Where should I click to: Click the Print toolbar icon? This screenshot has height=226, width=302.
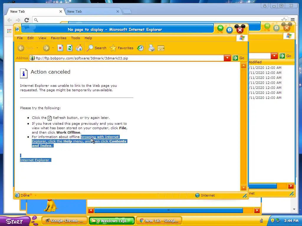[152, 48]
